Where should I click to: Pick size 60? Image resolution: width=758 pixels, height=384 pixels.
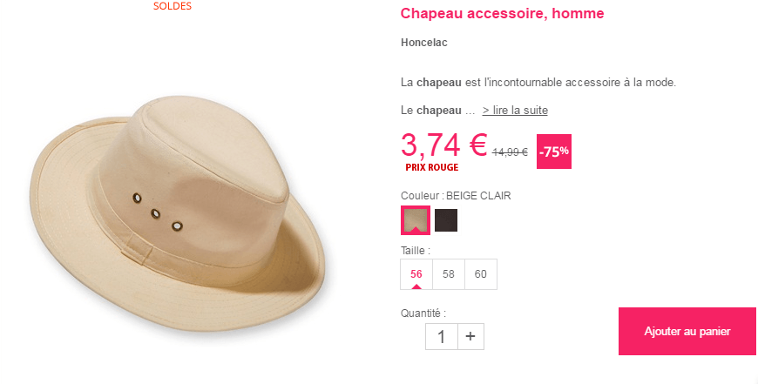pyautogui.click(x=481, y=274)
